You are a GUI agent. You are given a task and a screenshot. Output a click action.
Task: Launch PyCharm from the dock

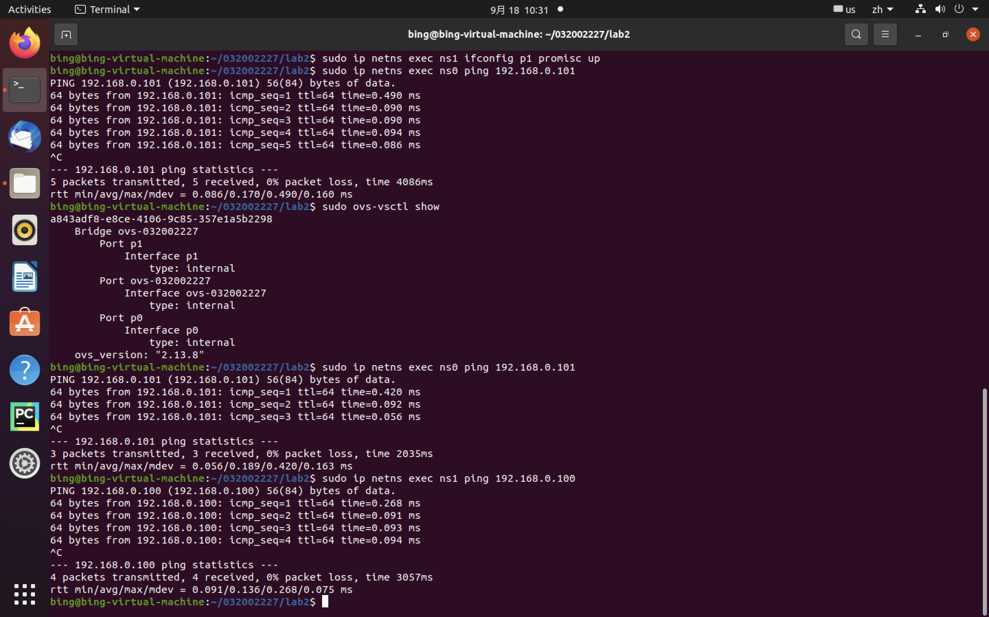tap(24, 416)
